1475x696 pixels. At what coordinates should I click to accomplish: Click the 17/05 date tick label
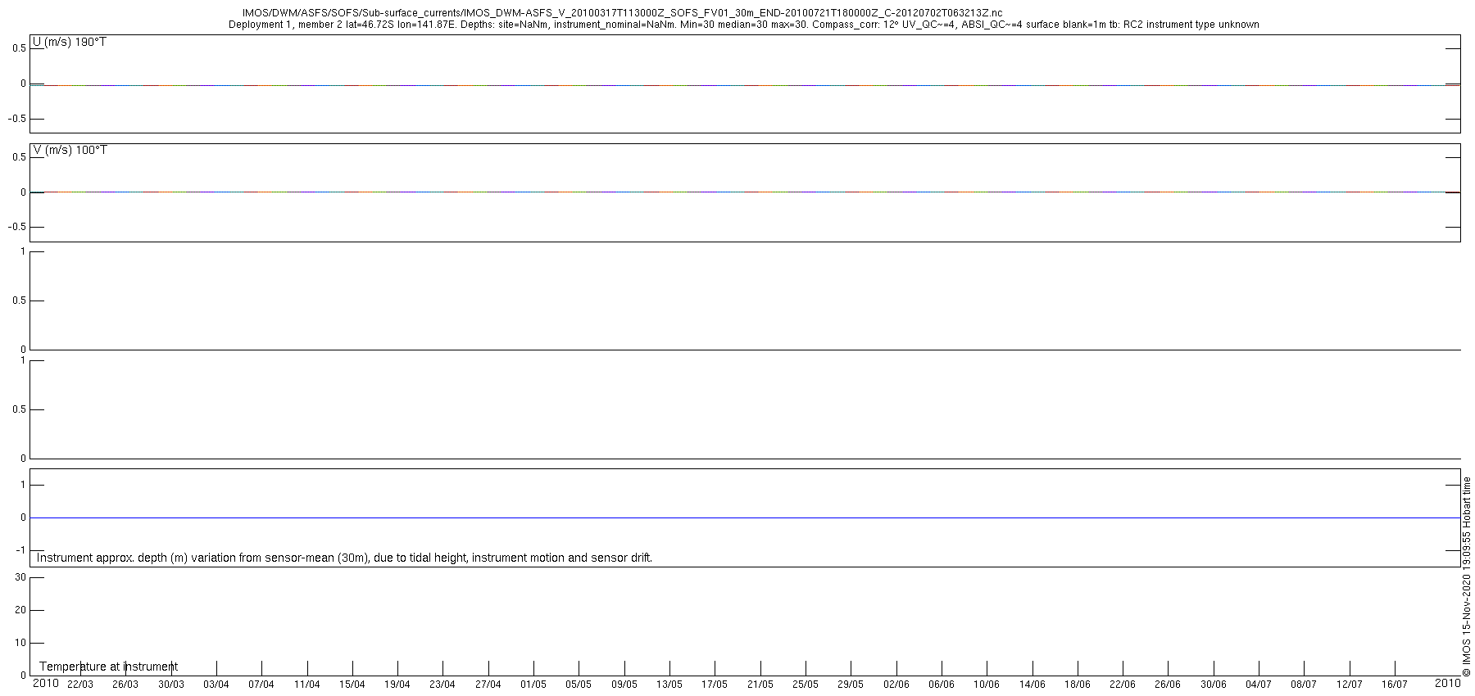pos(715,685)
